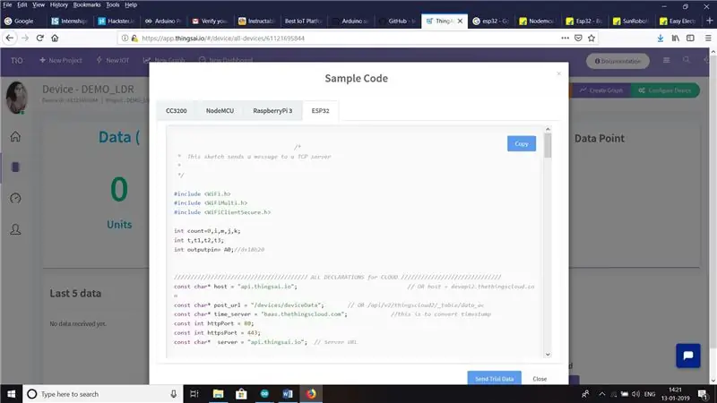Show hidden system tray icons
This screenshot has height=403, width=717.
601,394
